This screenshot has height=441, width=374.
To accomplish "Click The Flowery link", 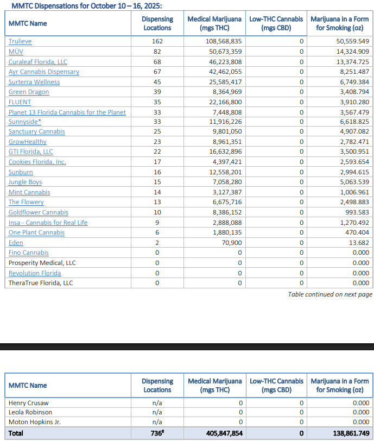I will tap(26, 202).
